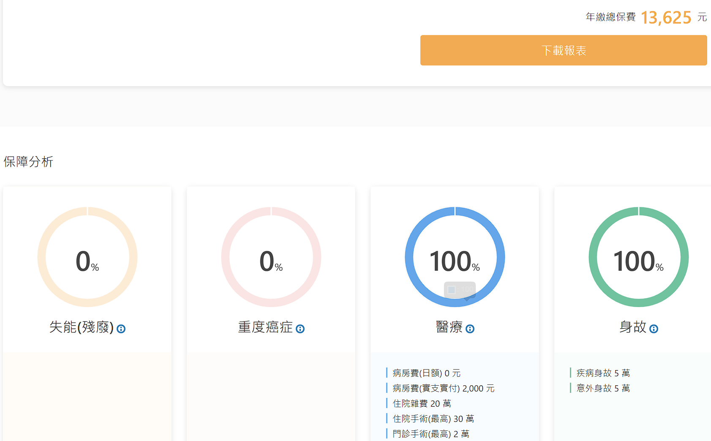Viewport: 711px width, 441px height.
Task: Click the 病房費(日額) 0 元 item
Action: pos(426,373)
